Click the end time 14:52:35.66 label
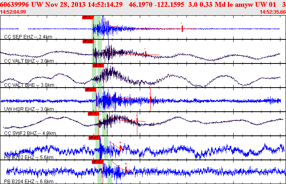 point(273,12)
